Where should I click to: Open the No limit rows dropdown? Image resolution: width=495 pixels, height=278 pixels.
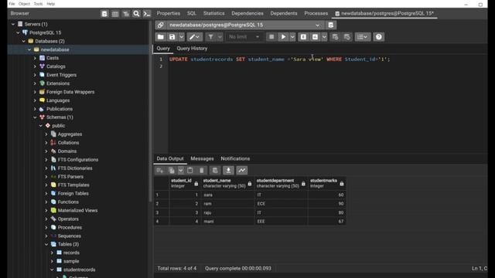coord(244,37)
